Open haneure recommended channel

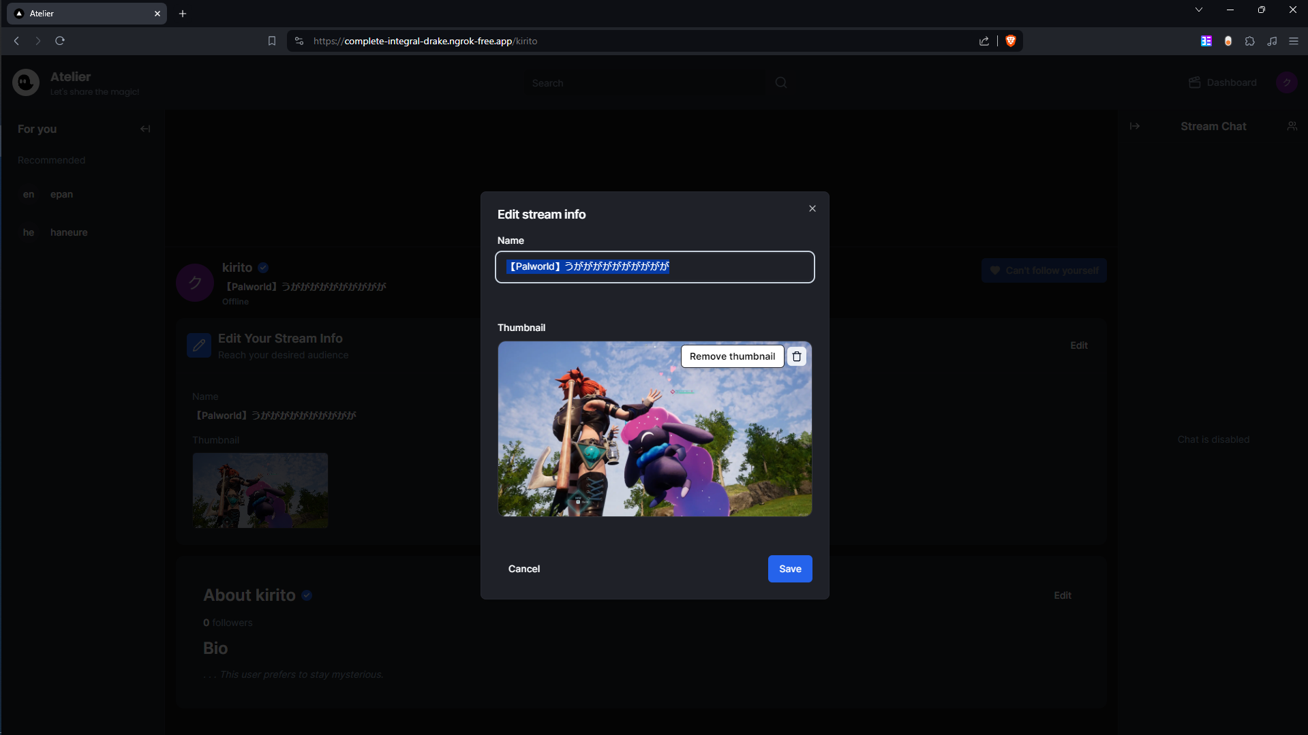[x=82, y=232]
